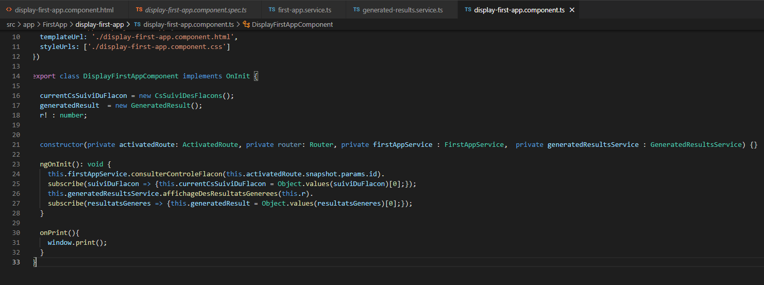Place the cursor on window.print() in line 31
This screenshot has width=764, height=285.
pyautogui.click(x=76, y=242)
